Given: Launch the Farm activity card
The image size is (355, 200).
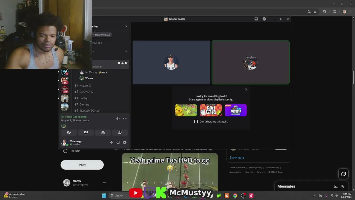Looking at the screenshot, I should pos(186,110).
